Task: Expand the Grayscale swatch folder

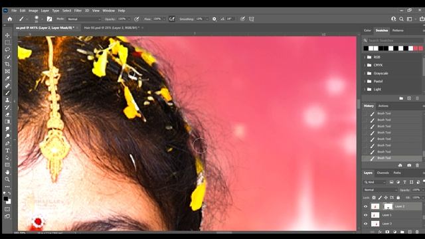Action: coord(365,73)
